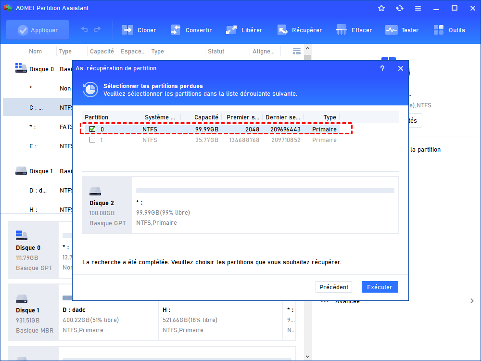Click the Cloner toolbar icon
Screen dimensions: 481x361
(x=127, y=30)
